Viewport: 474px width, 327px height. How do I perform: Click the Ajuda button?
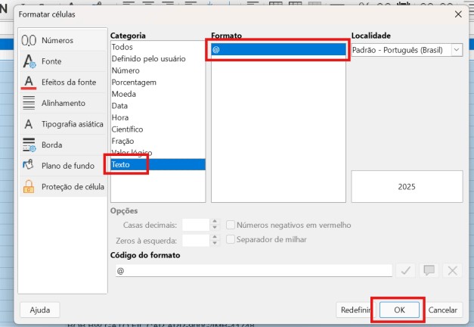40,310
